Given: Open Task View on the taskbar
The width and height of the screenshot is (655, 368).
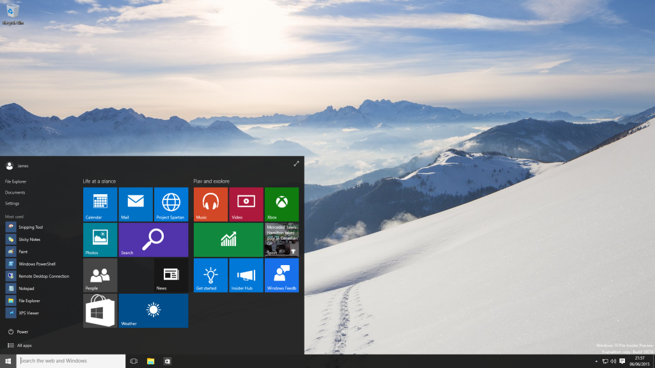Looking at the screenshot, I should pyautogui.click(x=134, y=362).
